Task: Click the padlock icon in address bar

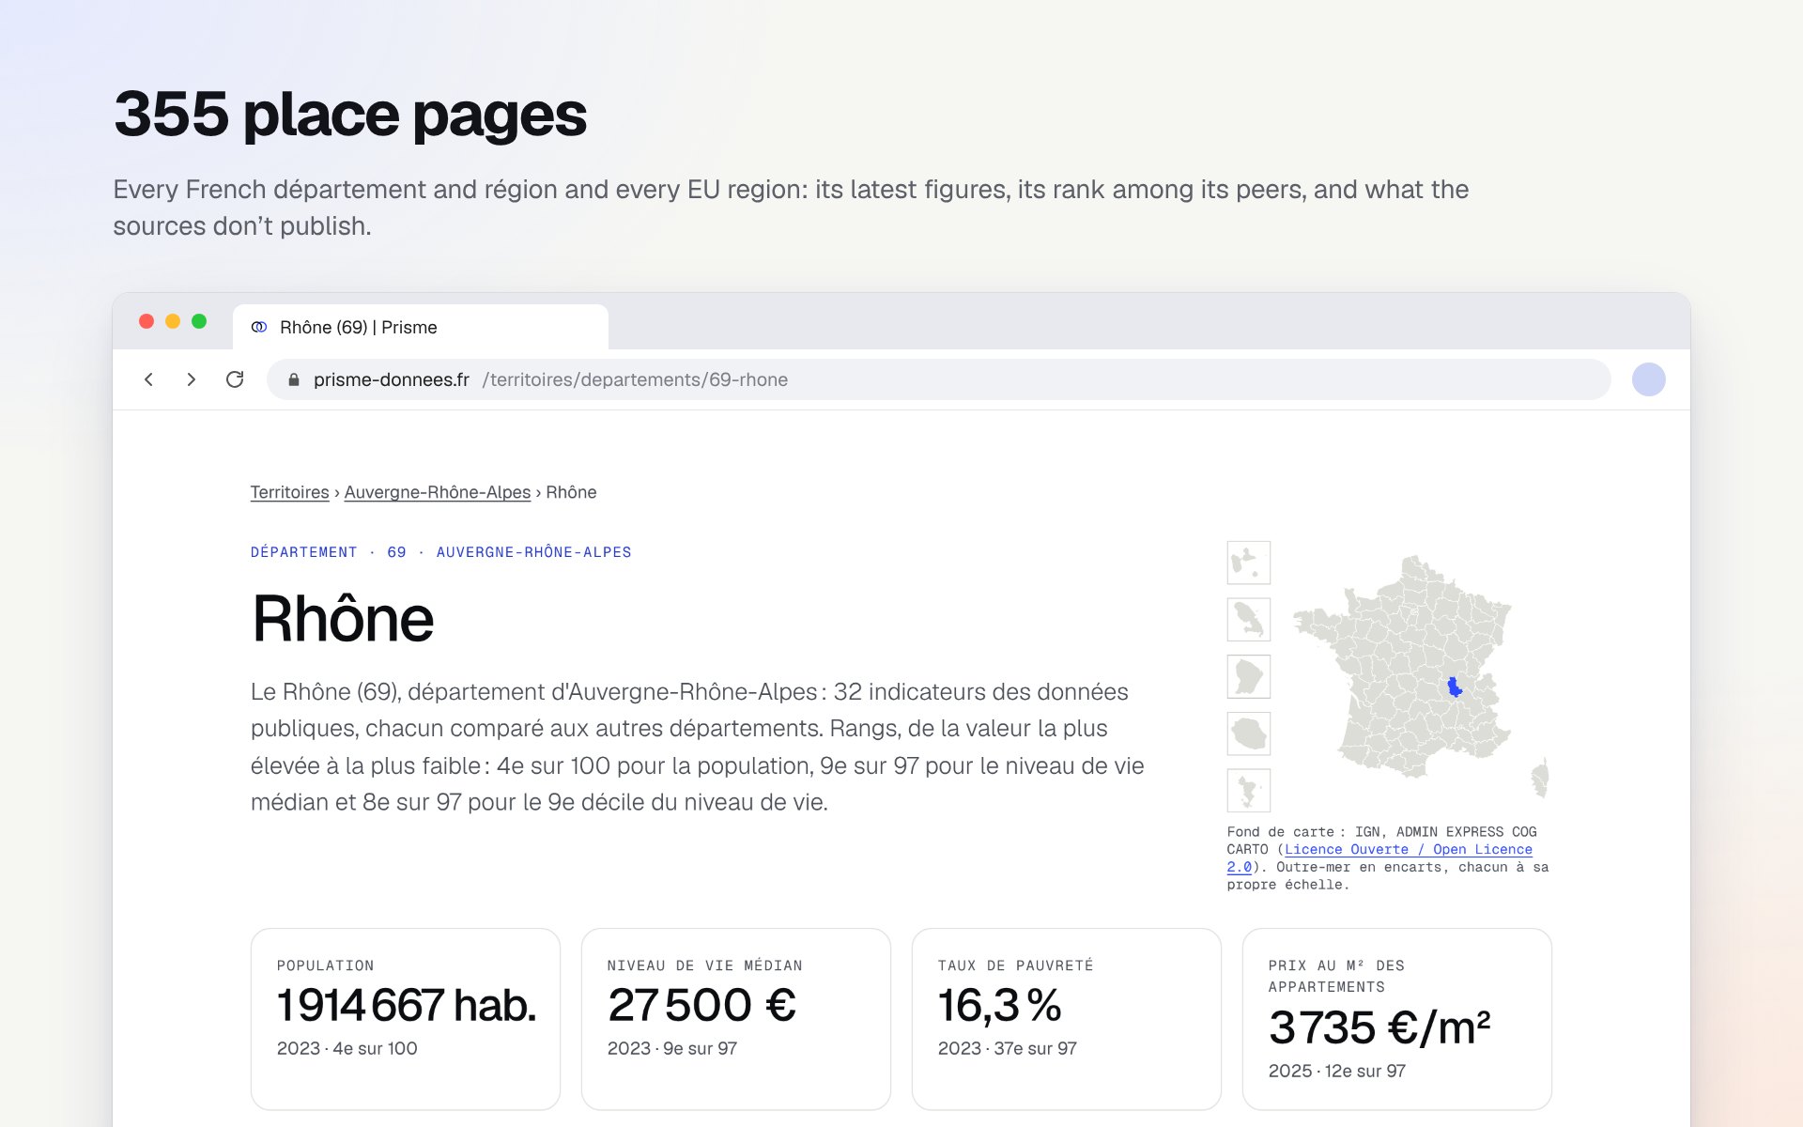Action: tap(294, 379)
